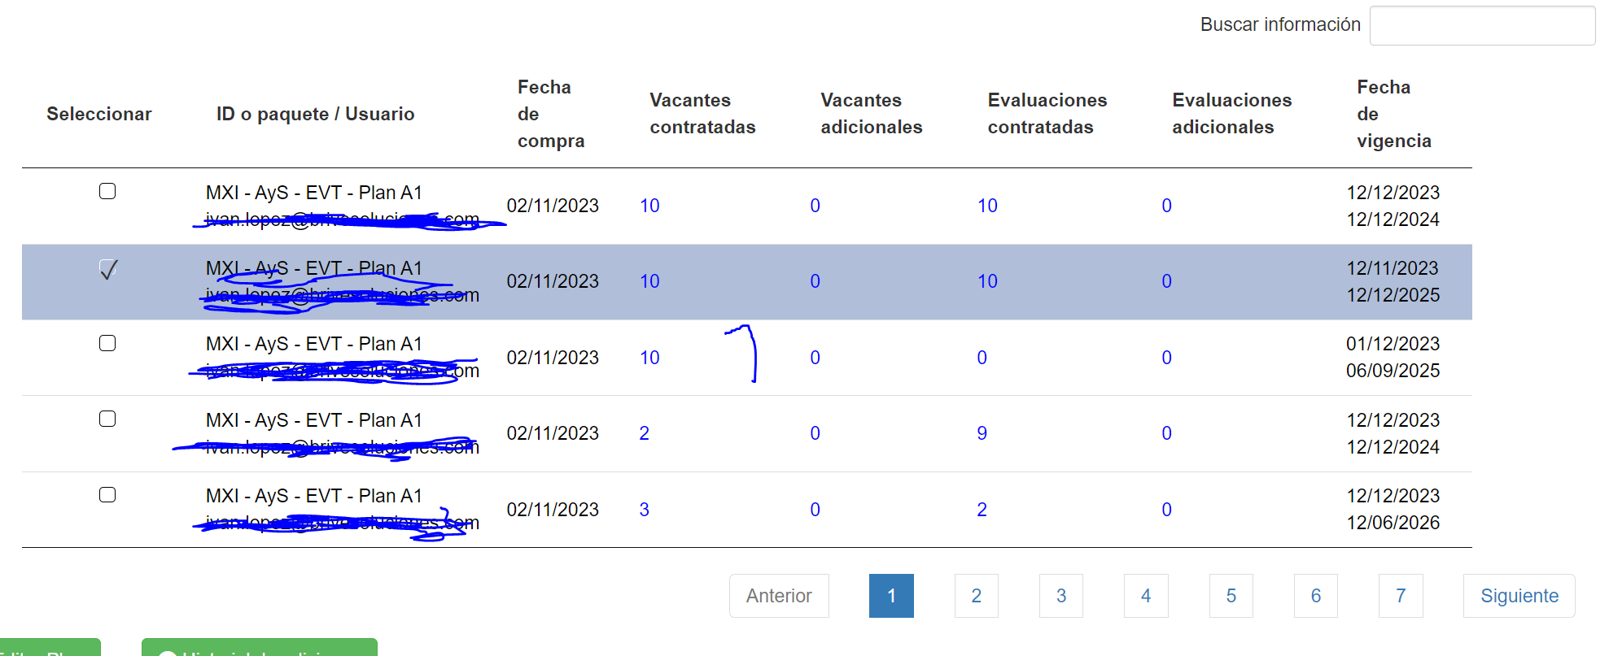Click plan name in row expiring 12/06/2026
Viewport: 1609px width, 656px height.
click(314, 496)
